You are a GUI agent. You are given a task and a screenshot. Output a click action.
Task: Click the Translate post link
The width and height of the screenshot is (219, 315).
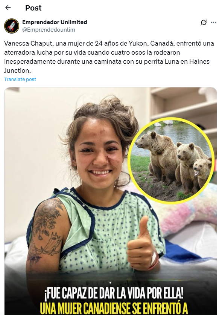click(20, 79)
